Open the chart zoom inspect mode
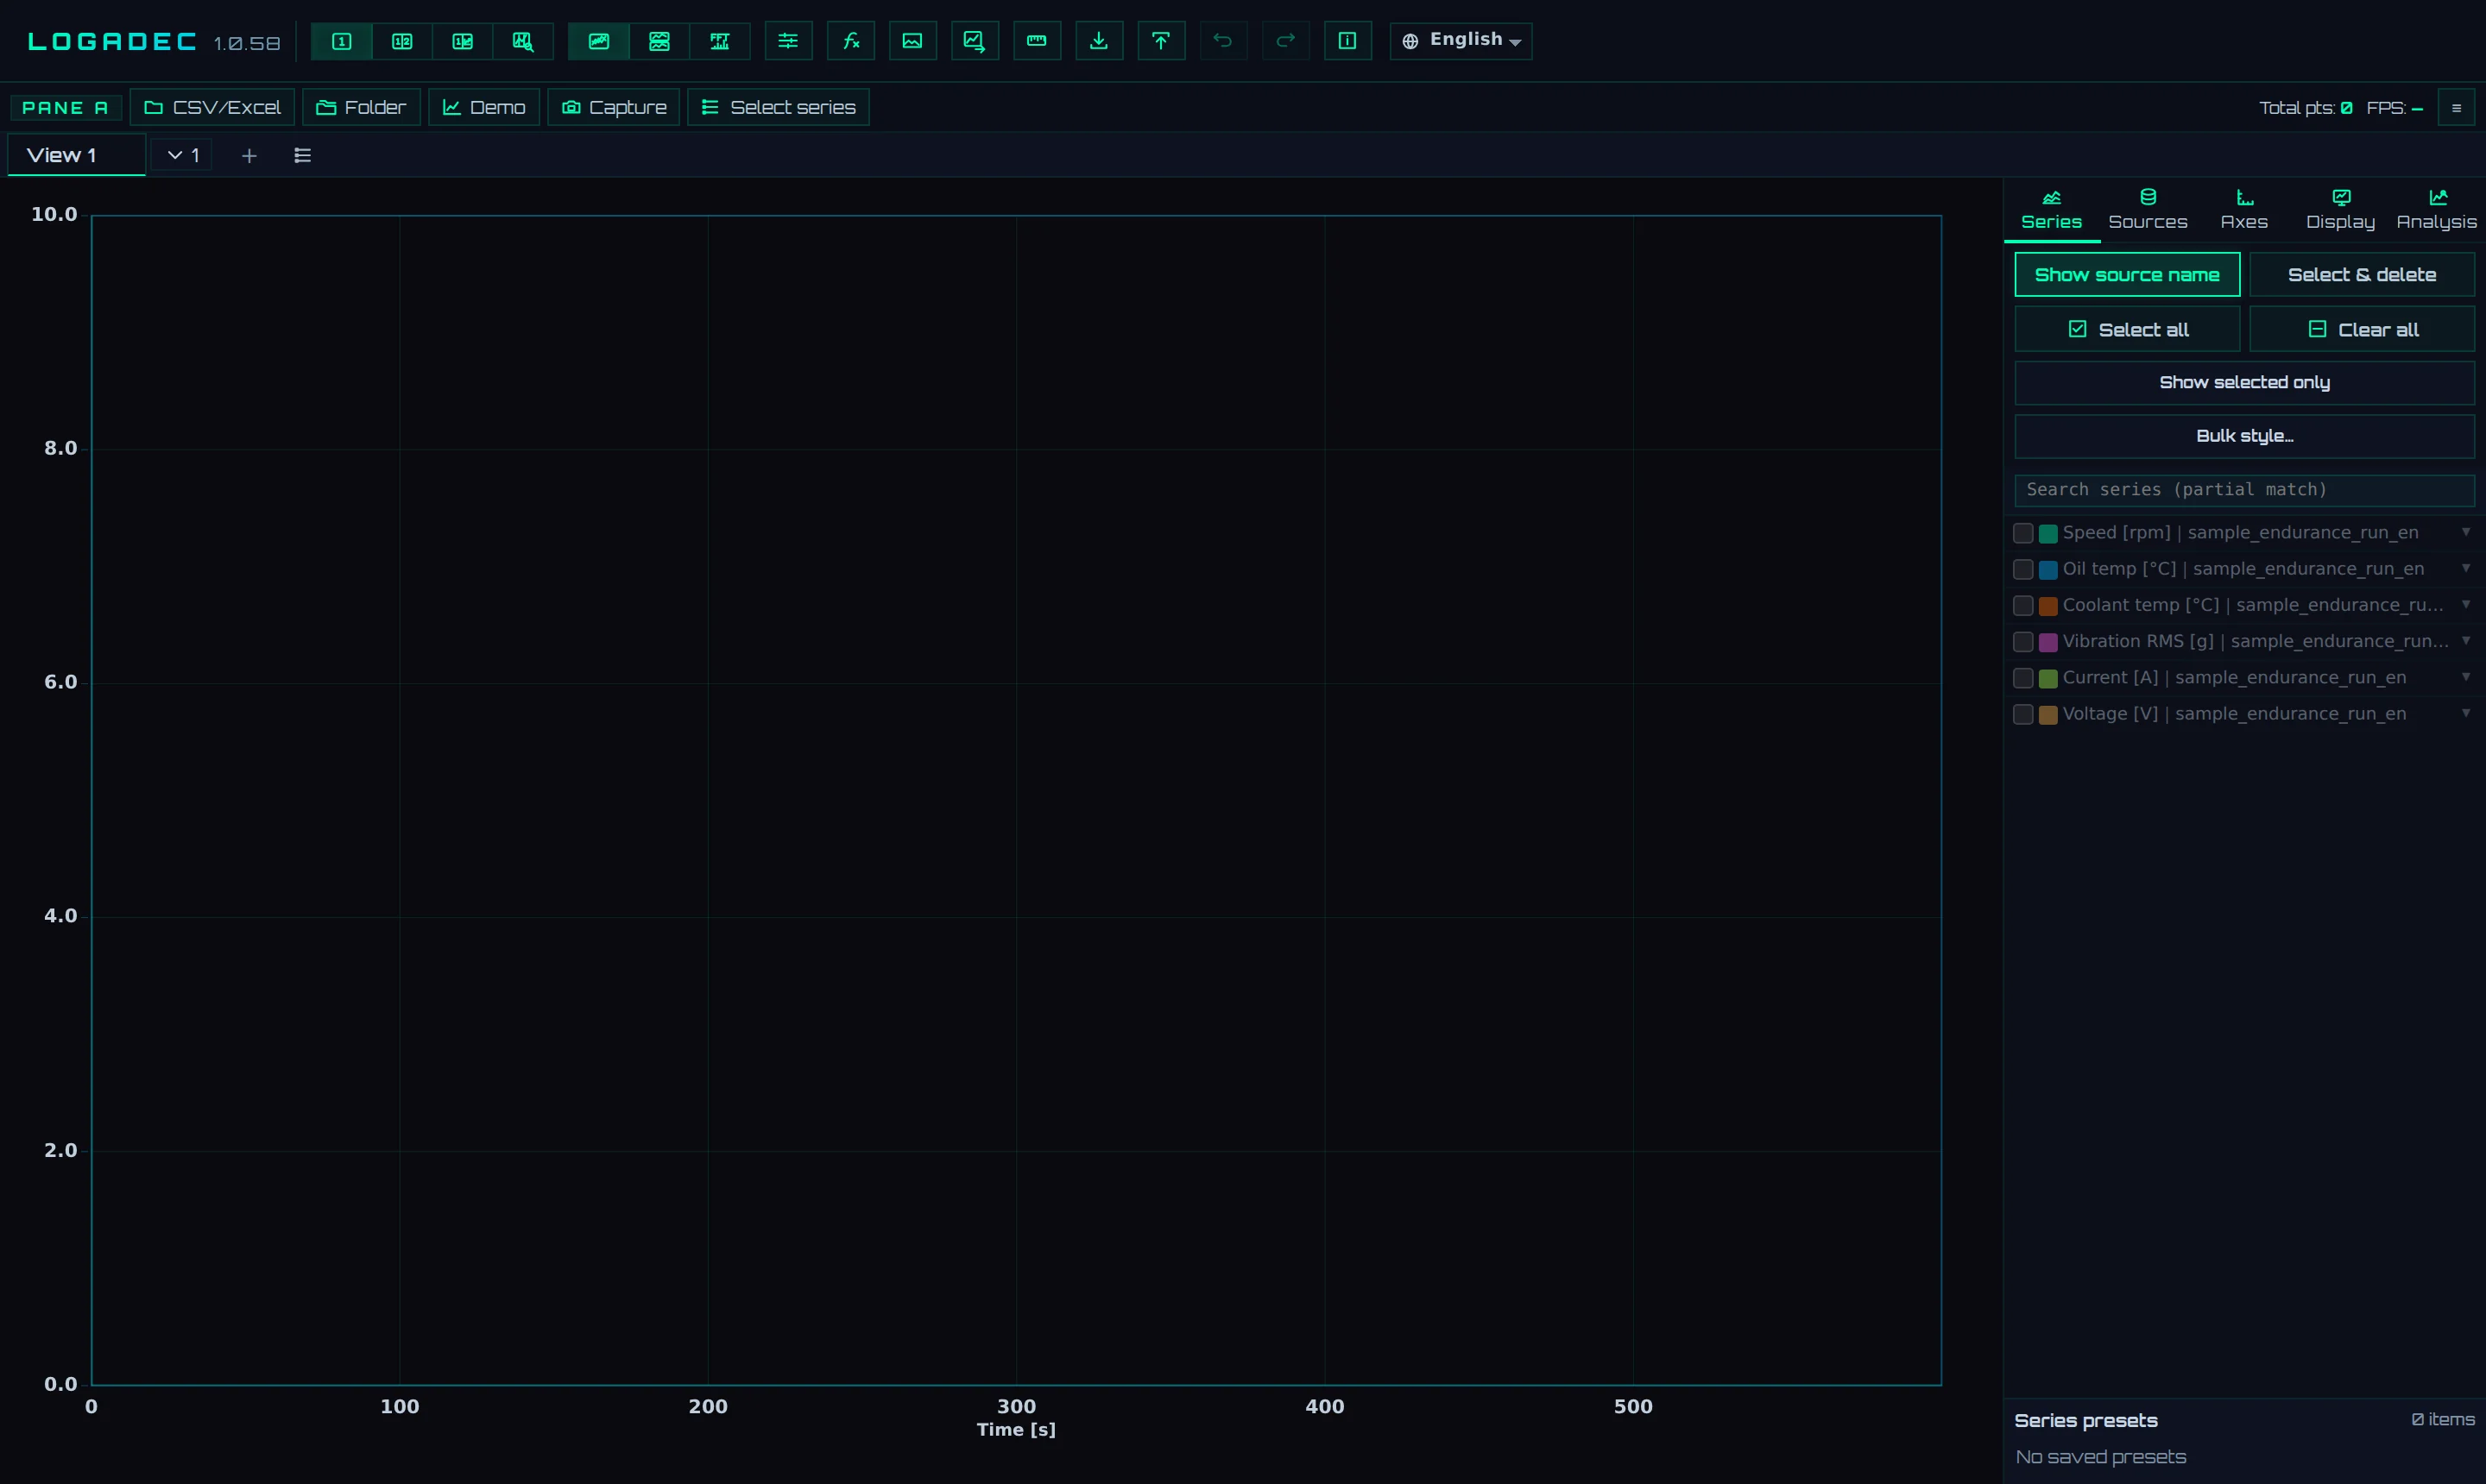The width and height of the screenshot is (2486, 1484). pos(523,41)
